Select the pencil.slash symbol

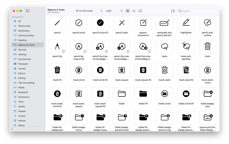coord(122,23)
